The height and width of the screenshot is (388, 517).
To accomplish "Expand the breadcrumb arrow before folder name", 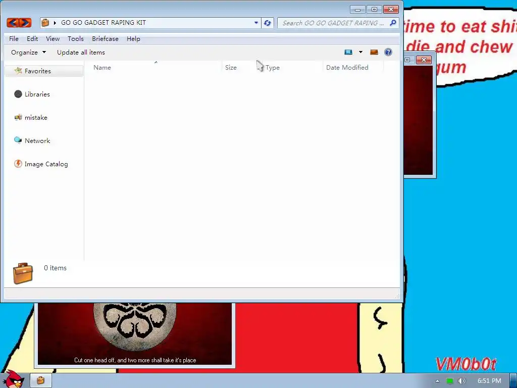I will 55,23.
